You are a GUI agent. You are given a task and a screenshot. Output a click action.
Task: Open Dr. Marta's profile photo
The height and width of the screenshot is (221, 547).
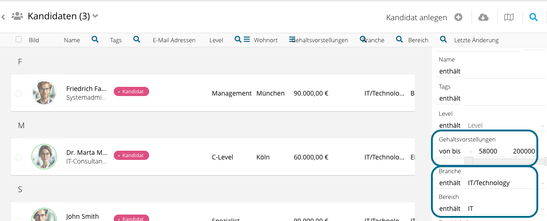coord(44,157)
